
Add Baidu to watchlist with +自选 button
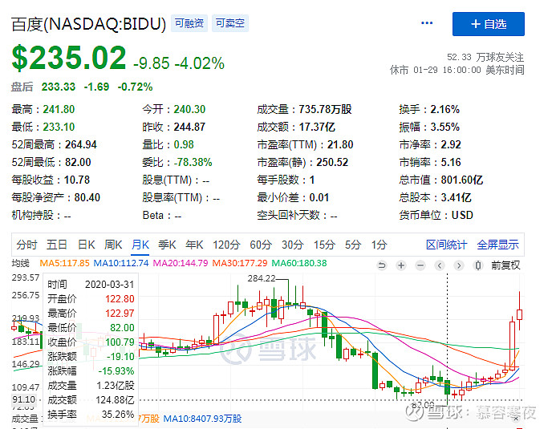(489, 24)
